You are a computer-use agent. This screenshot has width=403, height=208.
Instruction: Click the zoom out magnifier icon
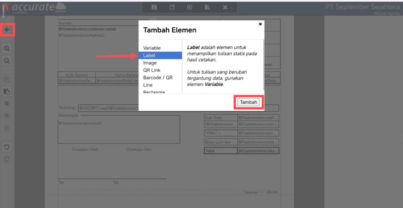click(7, 60)
